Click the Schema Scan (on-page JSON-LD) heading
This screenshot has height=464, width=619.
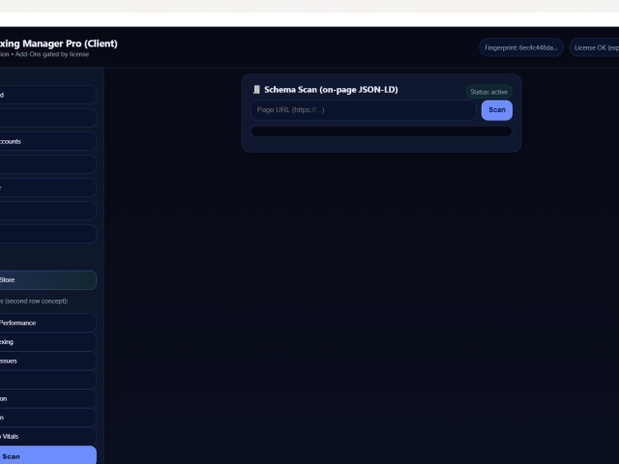(x=331, y=90)
